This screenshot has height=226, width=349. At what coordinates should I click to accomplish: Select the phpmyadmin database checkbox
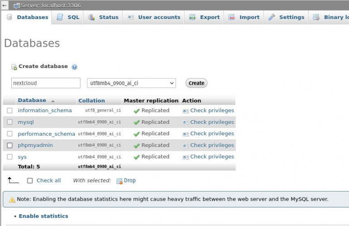coord(10,145)
